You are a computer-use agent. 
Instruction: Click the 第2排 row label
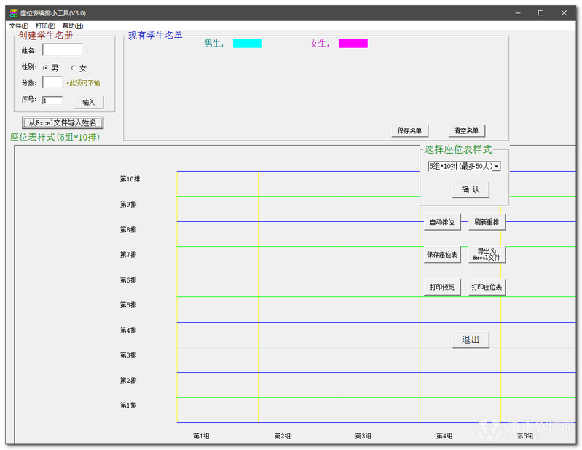click(128, 380)
